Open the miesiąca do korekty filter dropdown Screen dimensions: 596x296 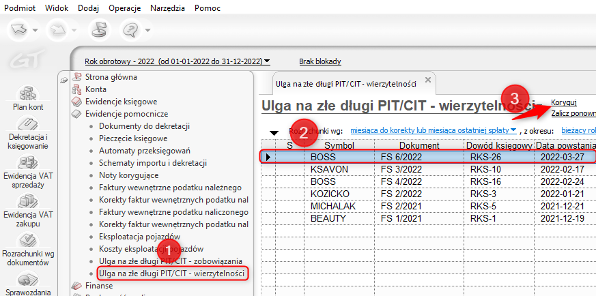(434, 130)
